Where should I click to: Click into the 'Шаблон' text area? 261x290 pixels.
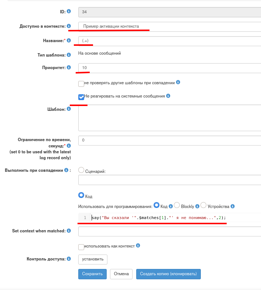(170, 117)
